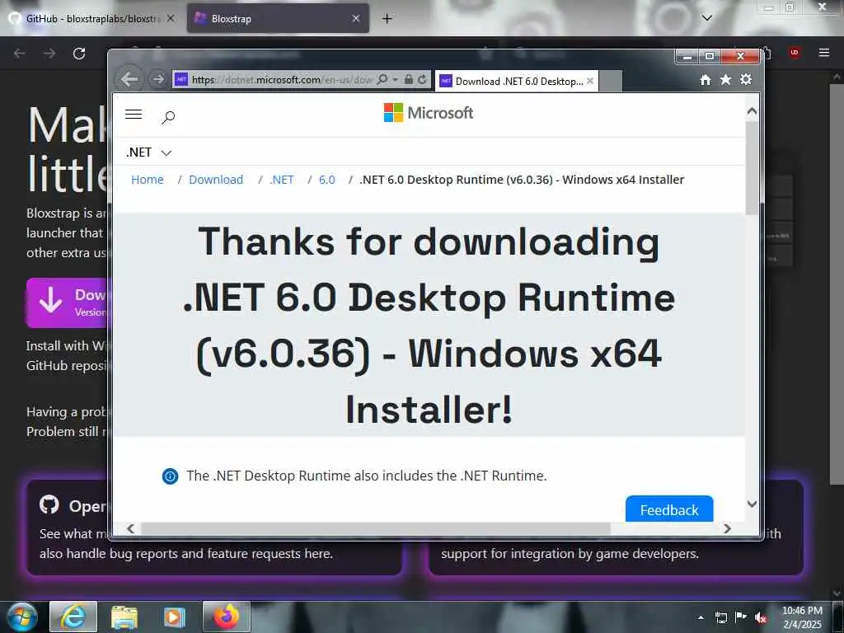Open the Action Center flag icon

coord(741,617)
